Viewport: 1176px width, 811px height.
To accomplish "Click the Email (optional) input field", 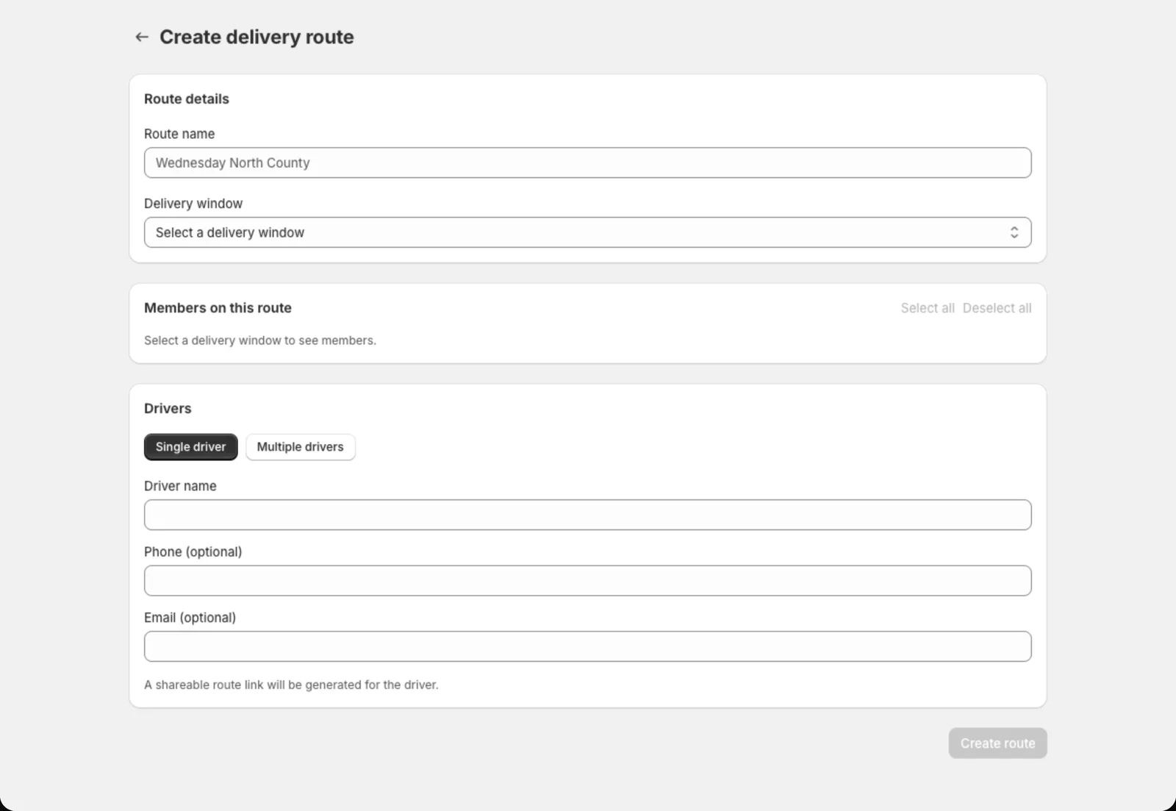I will 587,646.
